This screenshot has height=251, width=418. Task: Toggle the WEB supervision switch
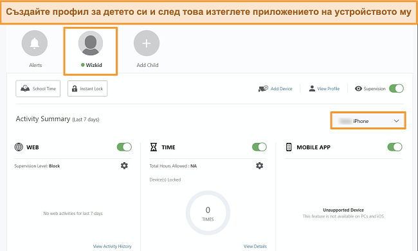point(124,147)
